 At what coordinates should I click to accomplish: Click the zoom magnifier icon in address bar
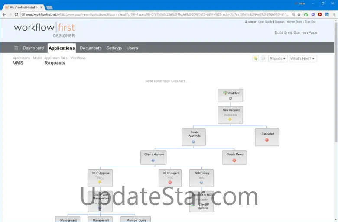tap(293, 14)
